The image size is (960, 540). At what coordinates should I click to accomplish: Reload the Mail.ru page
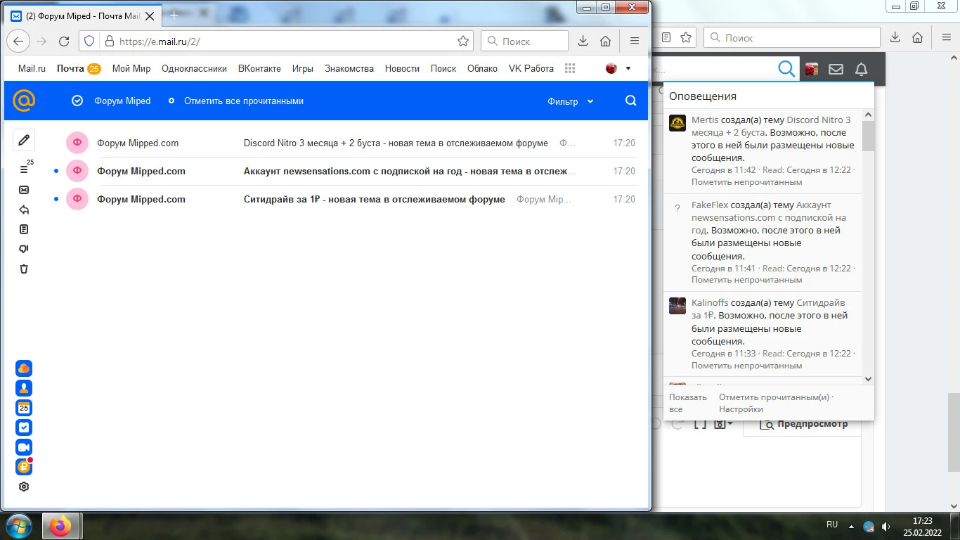pos(64,41)
